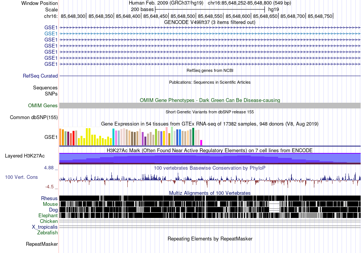Click the '200 bases' scale text

pyautogui.click(x=142, y=10)
